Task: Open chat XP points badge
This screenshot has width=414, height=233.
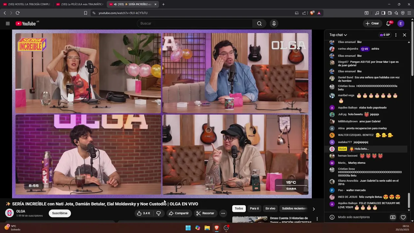Action: point(385,35)
